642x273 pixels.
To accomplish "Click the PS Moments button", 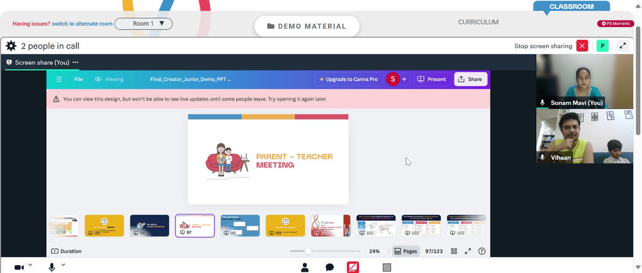I will (616, 24).
